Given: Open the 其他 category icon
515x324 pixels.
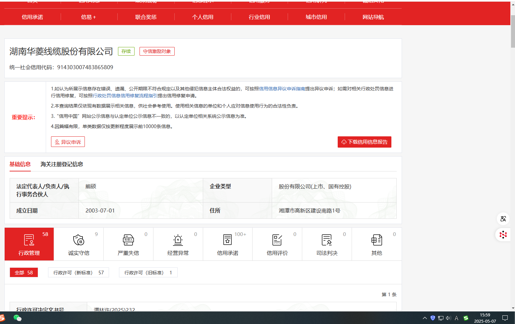Looking at the screenshot, I should click(x=376, y=240).
